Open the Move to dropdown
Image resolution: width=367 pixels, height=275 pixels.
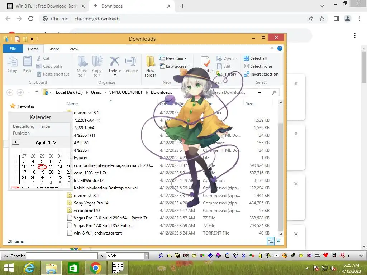[82, 67]
